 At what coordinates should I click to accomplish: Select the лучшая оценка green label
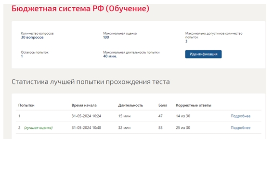[39, 128]
